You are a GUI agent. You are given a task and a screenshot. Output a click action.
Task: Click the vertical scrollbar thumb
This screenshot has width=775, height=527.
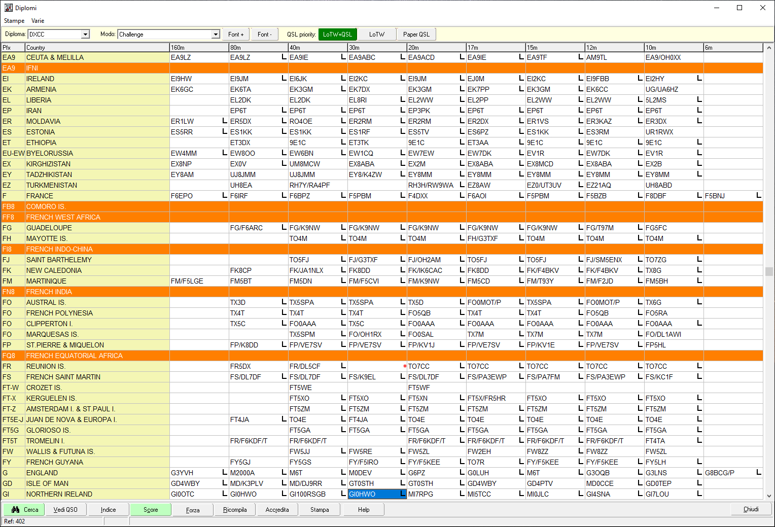(x=769, y=271)
